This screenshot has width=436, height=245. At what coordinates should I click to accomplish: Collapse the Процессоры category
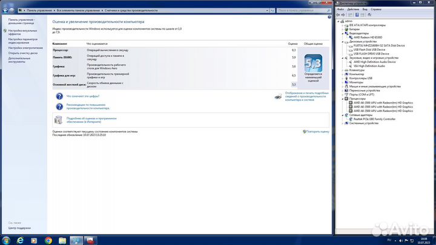coord(343,99)
